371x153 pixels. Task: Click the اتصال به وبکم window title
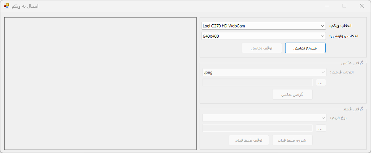pos(25,6)
